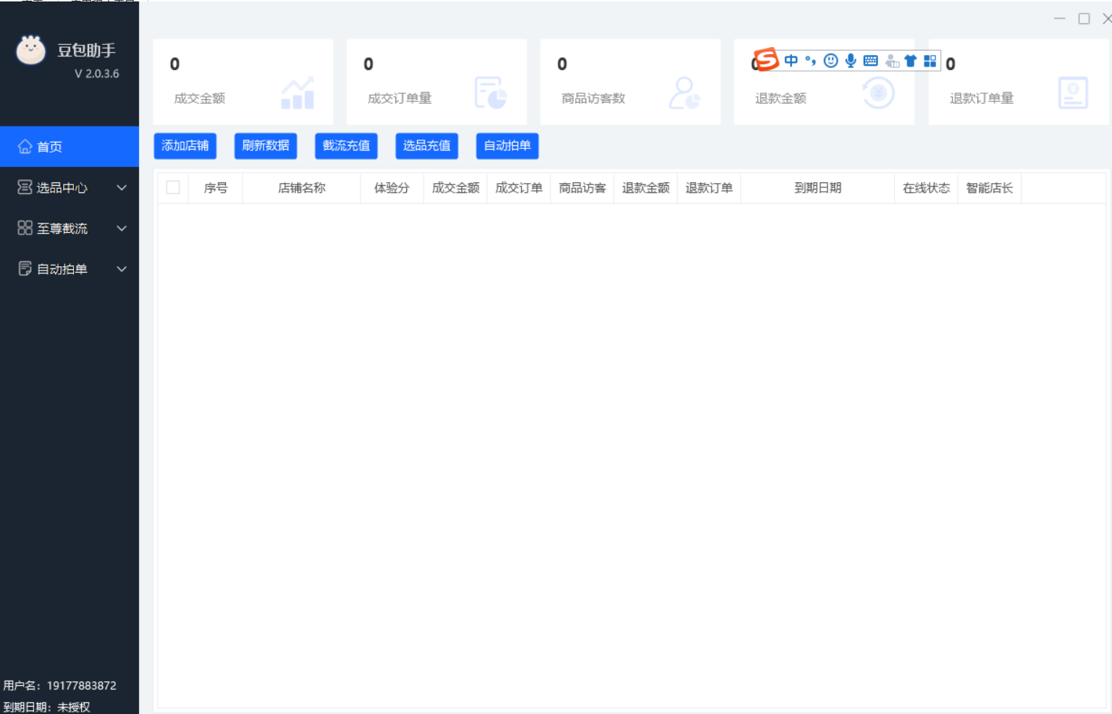Click the 到期日期 column header

coord(817,188)
